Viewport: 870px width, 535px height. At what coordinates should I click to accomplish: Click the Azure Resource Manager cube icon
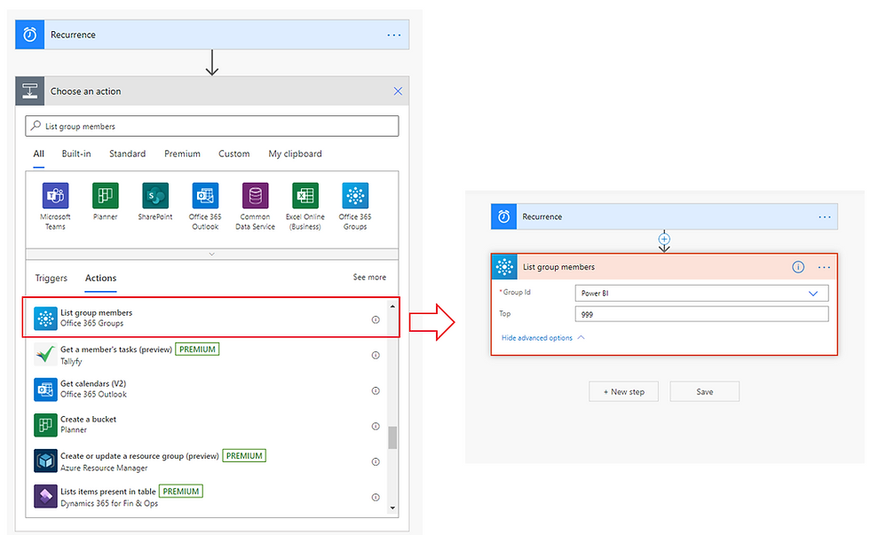tap(45, 460)
